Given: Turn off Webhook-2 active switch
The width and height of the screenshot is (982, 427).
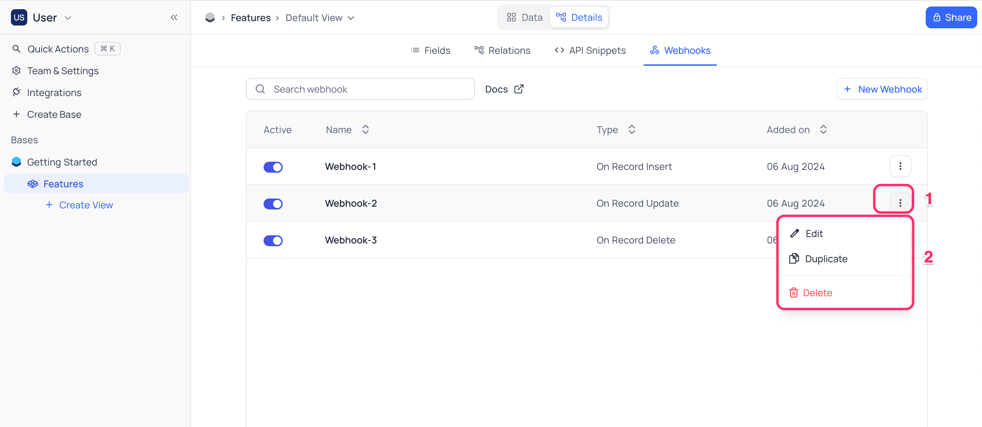Looking at the screenshot, I should [273, 204].
